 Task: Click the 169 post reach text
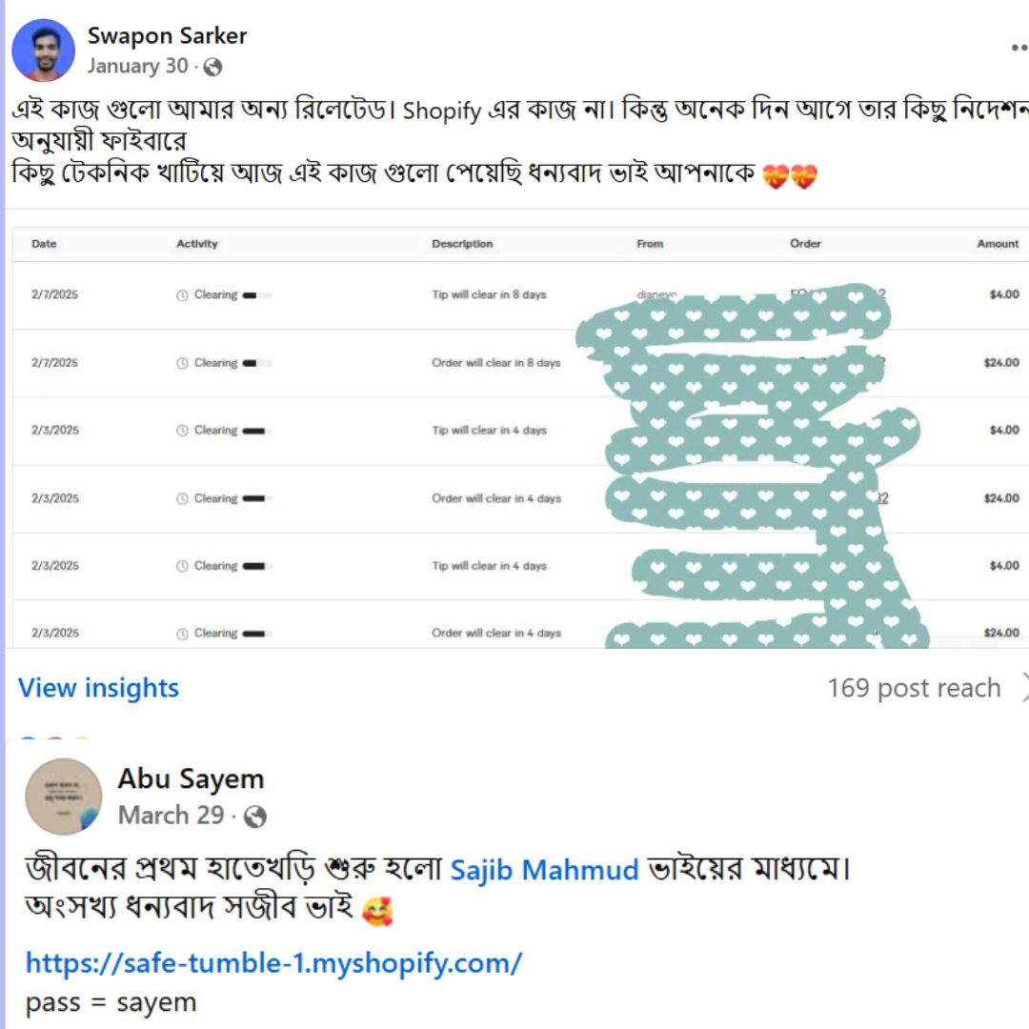pos(914,688)
